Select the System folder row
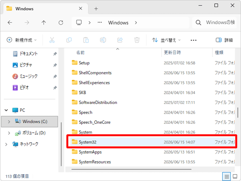This screenshot has width=241, height=181. pos(152,132)
